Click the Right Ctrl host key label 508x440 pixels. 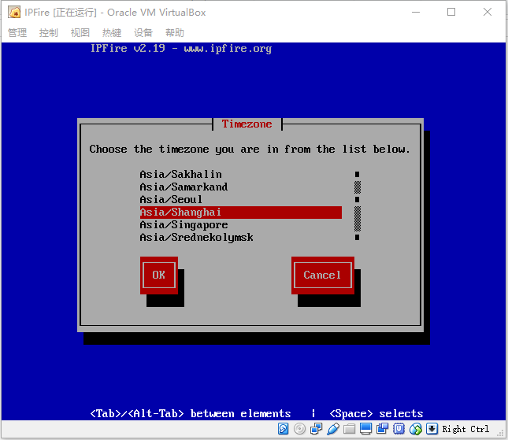coord(465,429)
